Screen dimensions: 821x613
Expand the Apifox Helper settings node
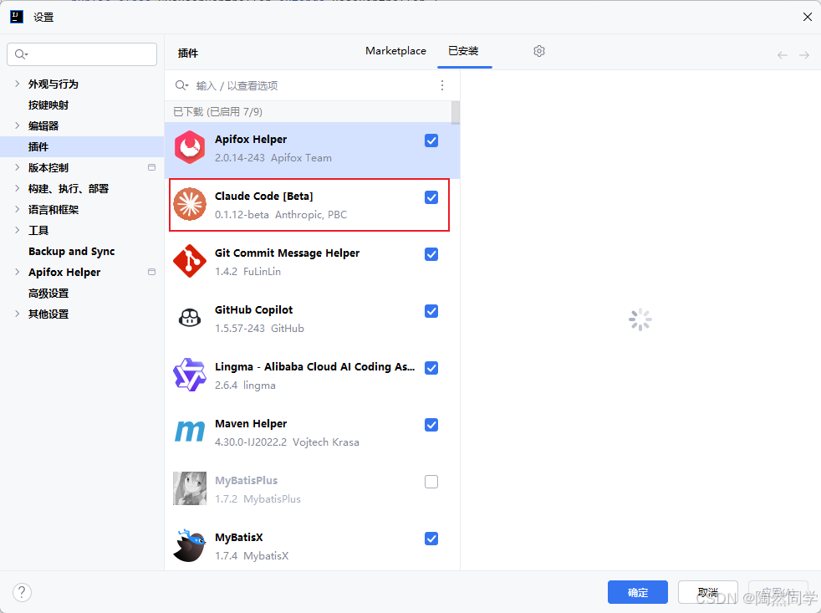(x=18, y=272)
